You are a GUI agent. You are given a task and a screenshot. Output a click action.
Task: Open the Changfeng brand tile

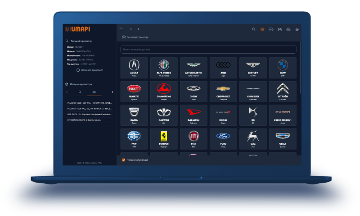point(164,92)
